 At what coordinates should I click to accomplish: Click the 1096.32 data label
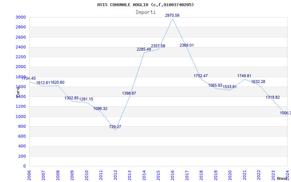point(100,108)
